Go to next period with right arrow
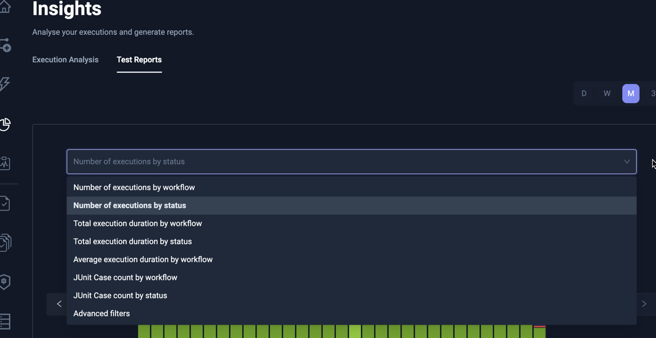 644,304
